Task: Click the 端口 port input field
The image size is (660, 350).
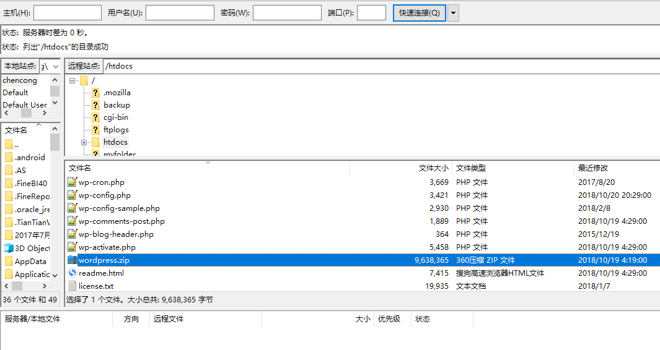Action: point(371,13)
